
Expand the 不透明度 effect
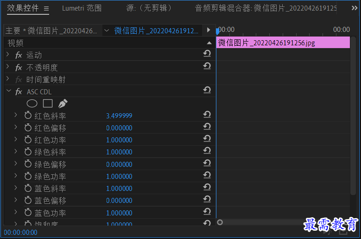(x=8, y=67)
